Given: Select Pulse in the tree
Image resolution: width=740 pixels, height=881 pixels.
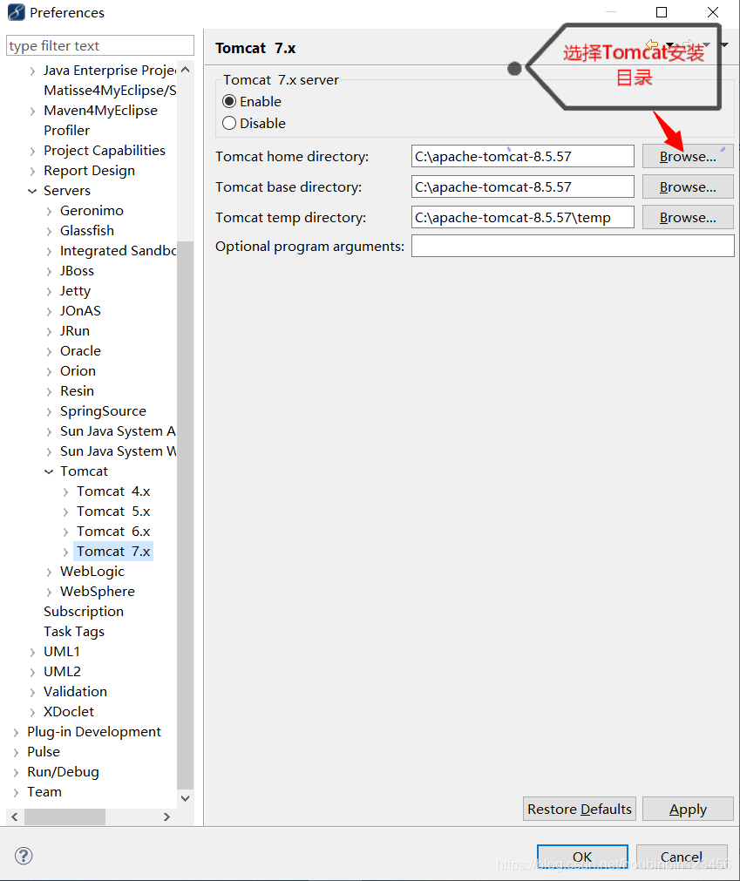Looking at the screenshot, I should [44, 751].
